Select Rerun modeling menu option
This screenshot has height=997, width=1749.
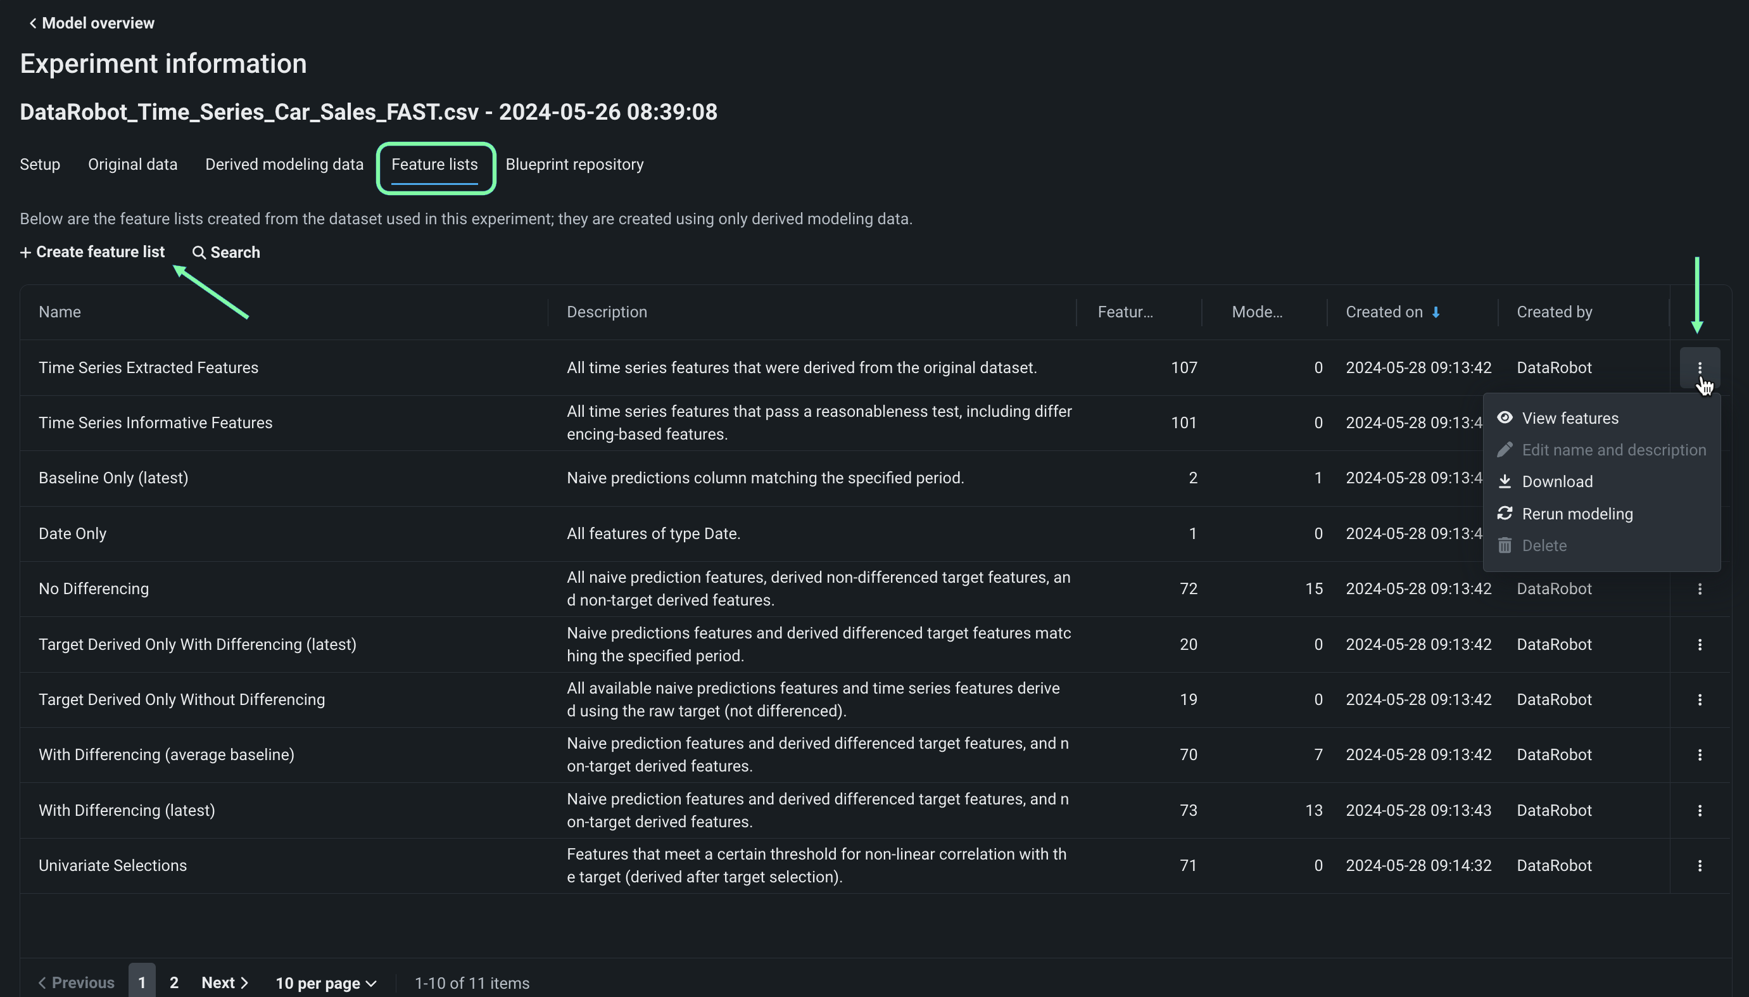click(x=1577, y=514)
